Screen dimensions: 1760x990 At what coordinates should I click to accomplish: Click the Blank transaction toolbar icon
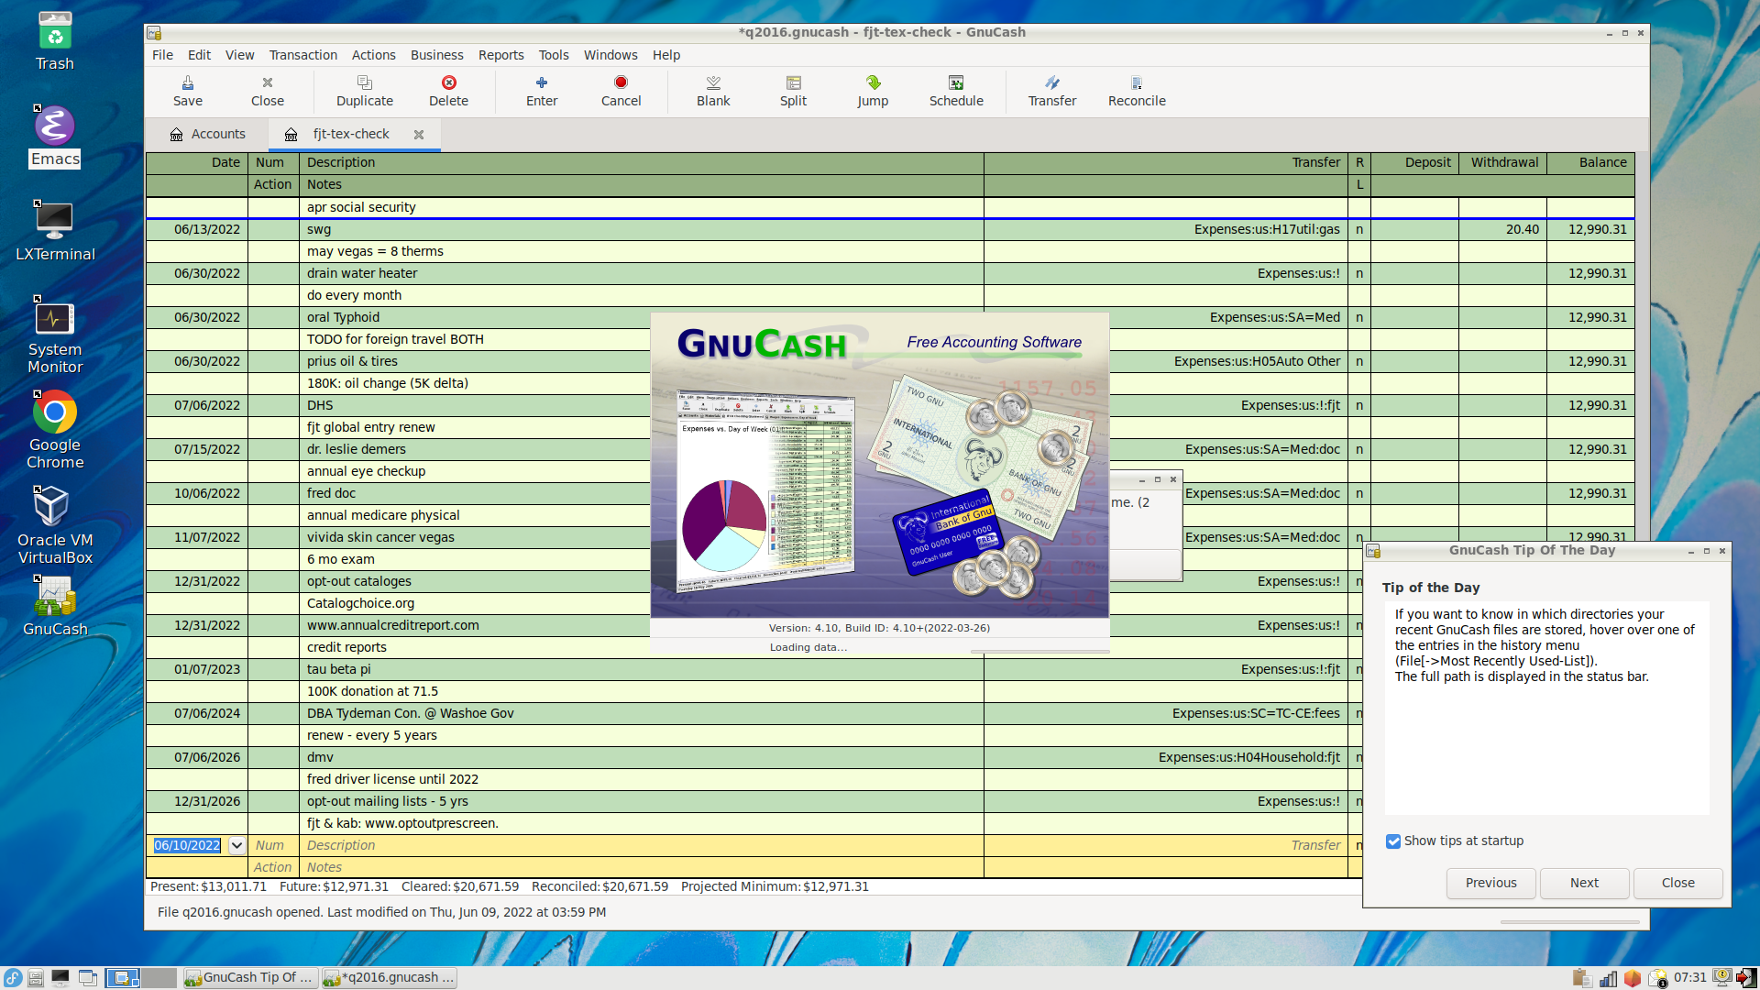[713, 91]
